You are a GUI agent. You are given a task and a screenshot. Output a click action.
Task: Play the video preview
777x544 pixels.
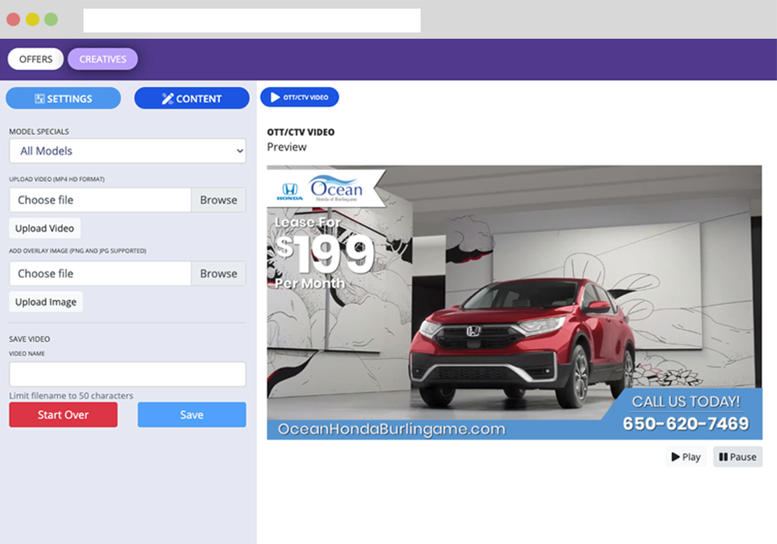coord(686,457)
